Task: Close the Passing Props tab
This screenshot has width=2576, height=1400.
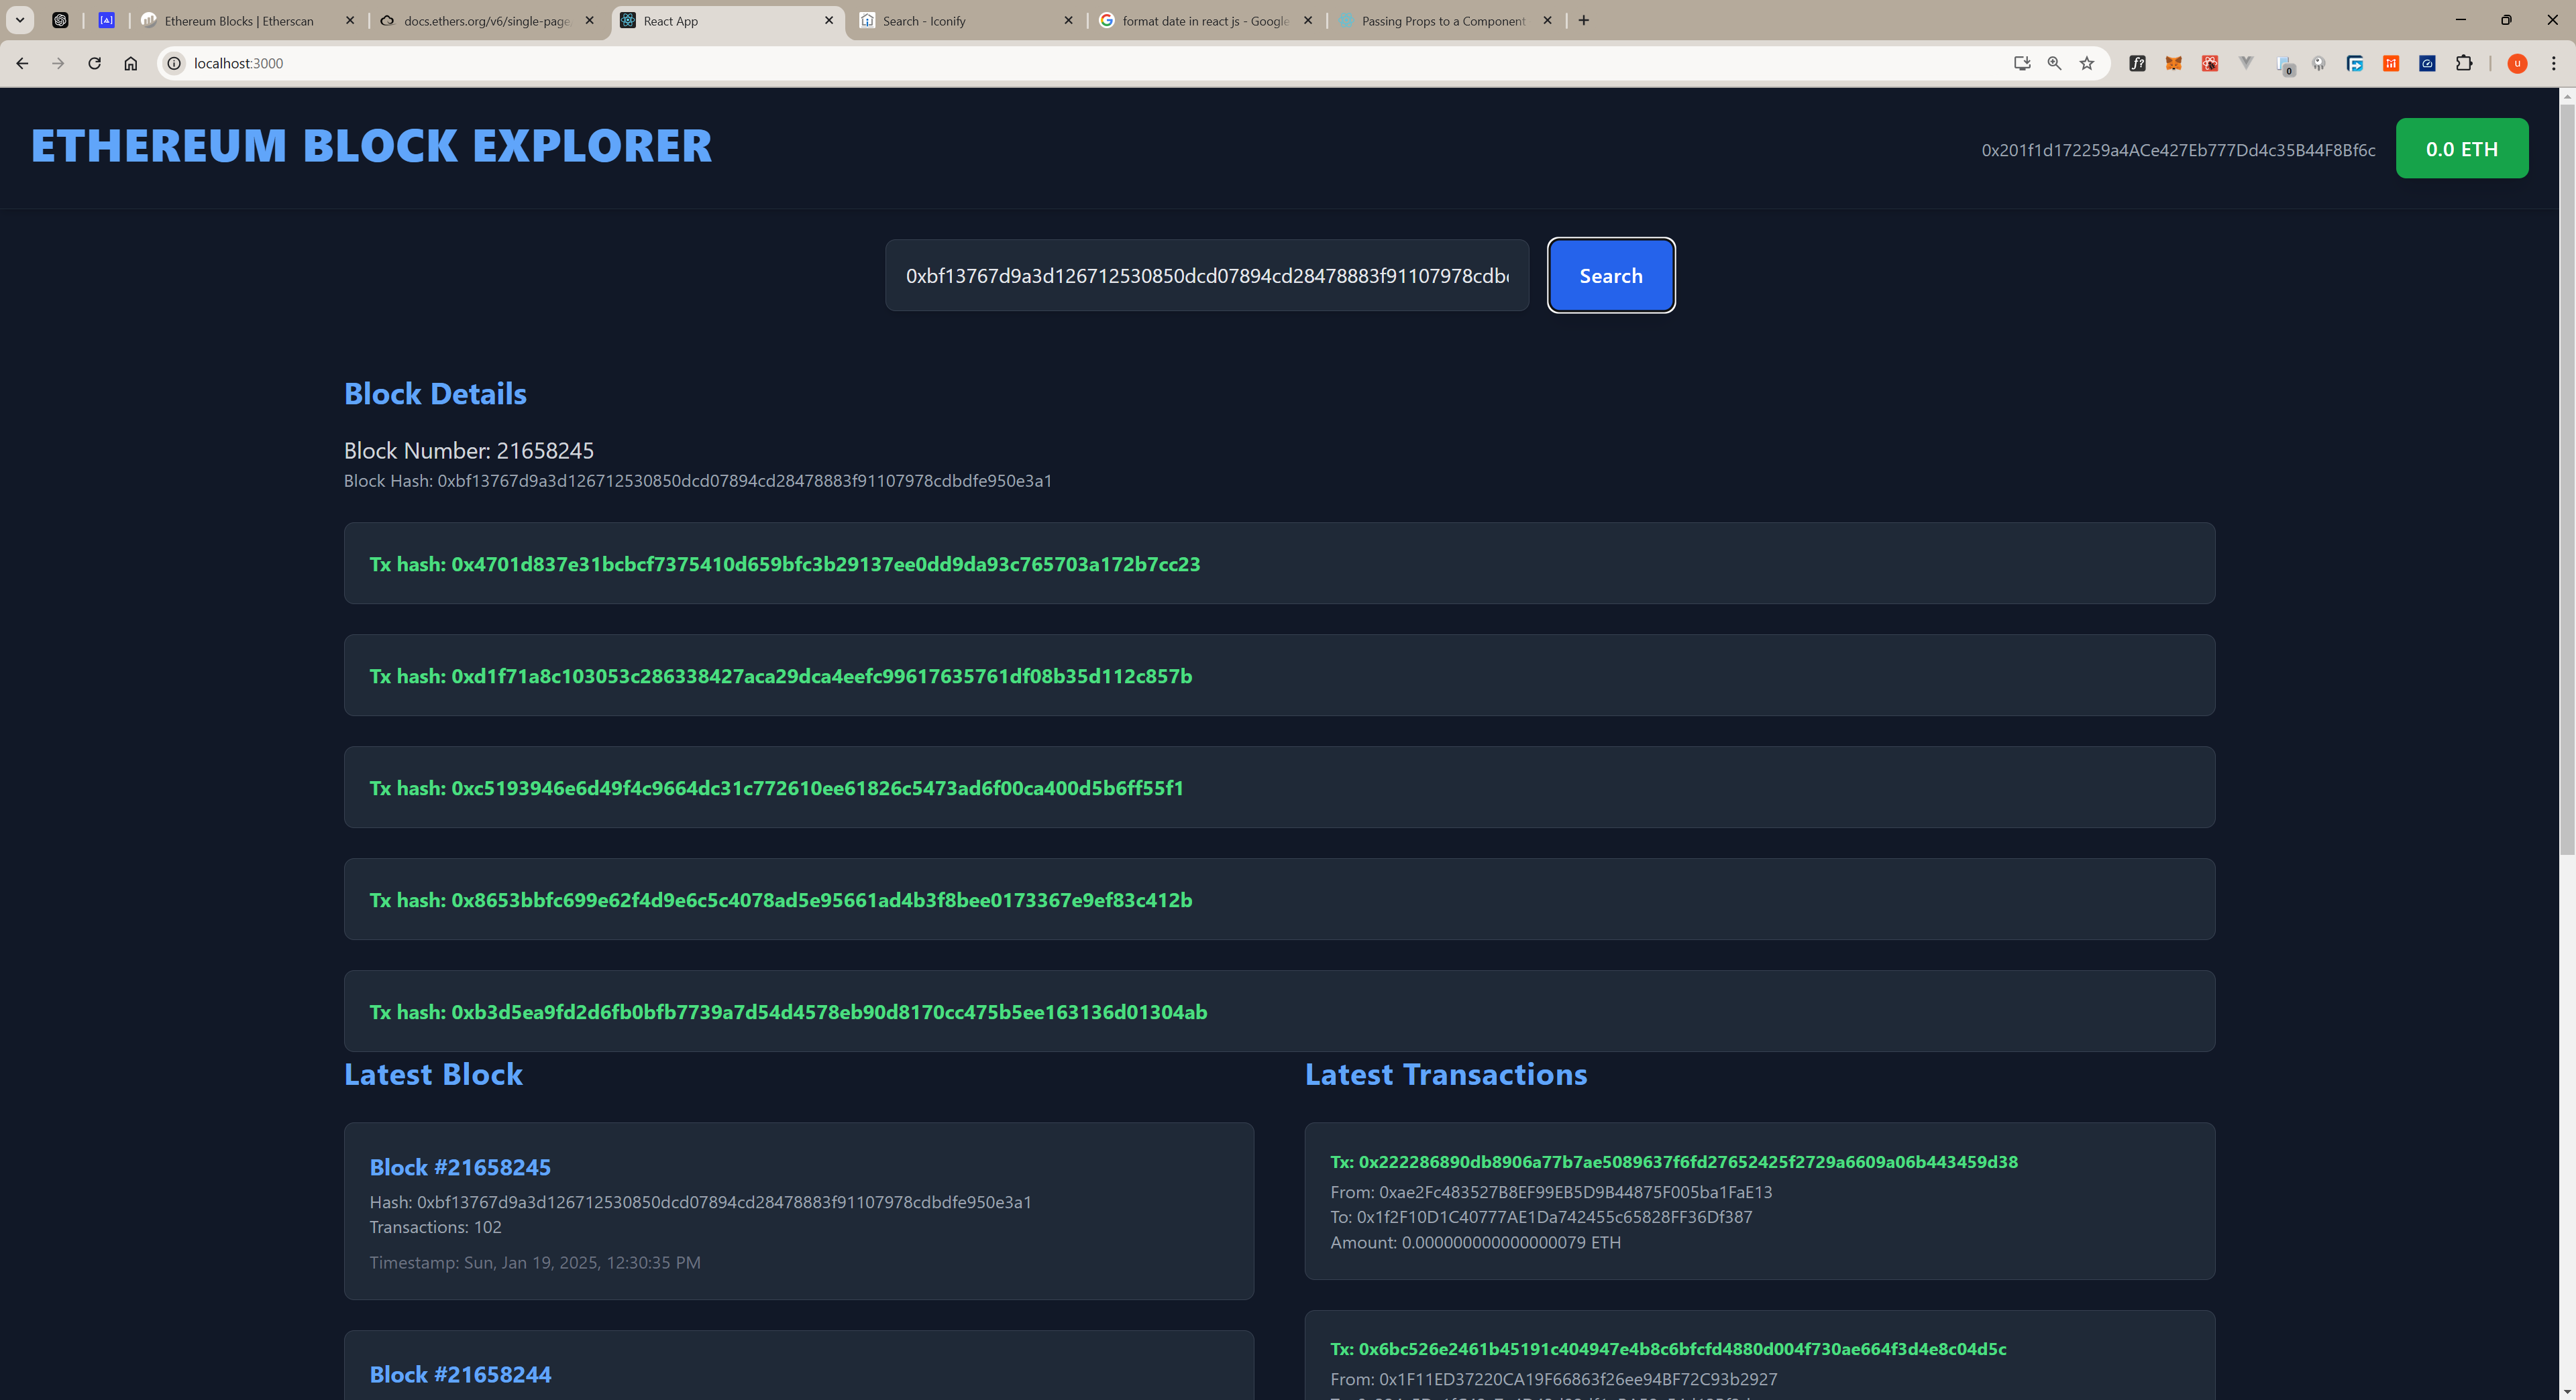Action: coord(1547,20)
